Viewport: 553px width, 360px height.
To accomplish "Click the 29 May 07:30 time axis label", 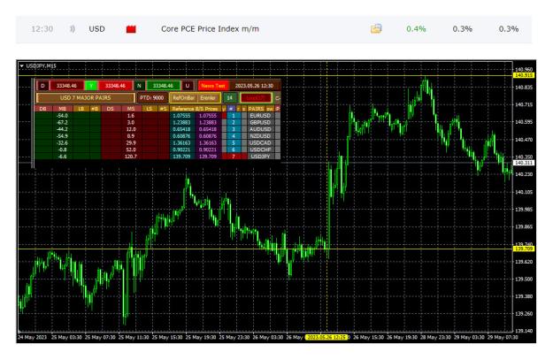I will (x=503, y=337).
